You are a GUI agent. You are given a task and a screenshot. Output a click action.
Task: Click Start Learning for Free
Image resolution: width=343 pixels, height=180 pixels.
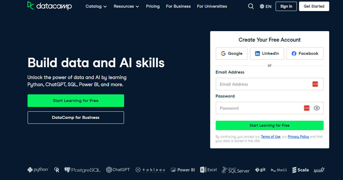point(76,101)
